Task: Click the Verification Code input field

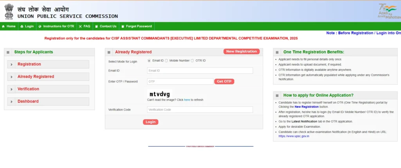Action: pyautogui.click(x=200, y=110)
